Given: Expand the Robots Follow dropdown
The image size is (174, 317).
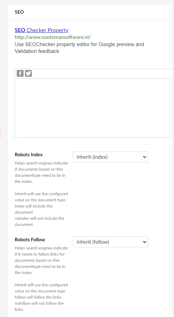Looking at the screenshot, I should pyautogui.click(x=110, y=242).
